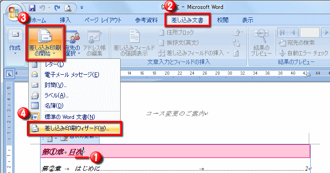Image resolution: width=330 pixels, height=173 pixels.
Task: Choose 電子メール メッセージ(E)
Action: click(74, 75)
